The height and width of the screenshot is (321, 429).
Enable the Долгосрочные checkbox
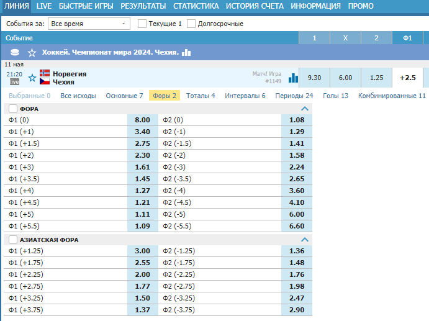pyautogui.click(x=191, y=24)
